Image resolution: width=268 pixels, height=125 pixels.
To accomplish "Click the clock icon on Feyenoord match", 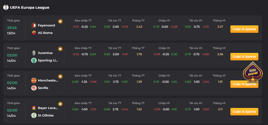I will point(60,21).
